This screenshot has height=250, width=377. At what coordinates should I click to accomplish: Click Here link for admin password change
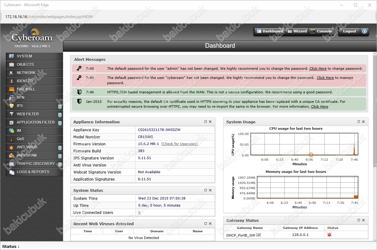click(318, 69)
